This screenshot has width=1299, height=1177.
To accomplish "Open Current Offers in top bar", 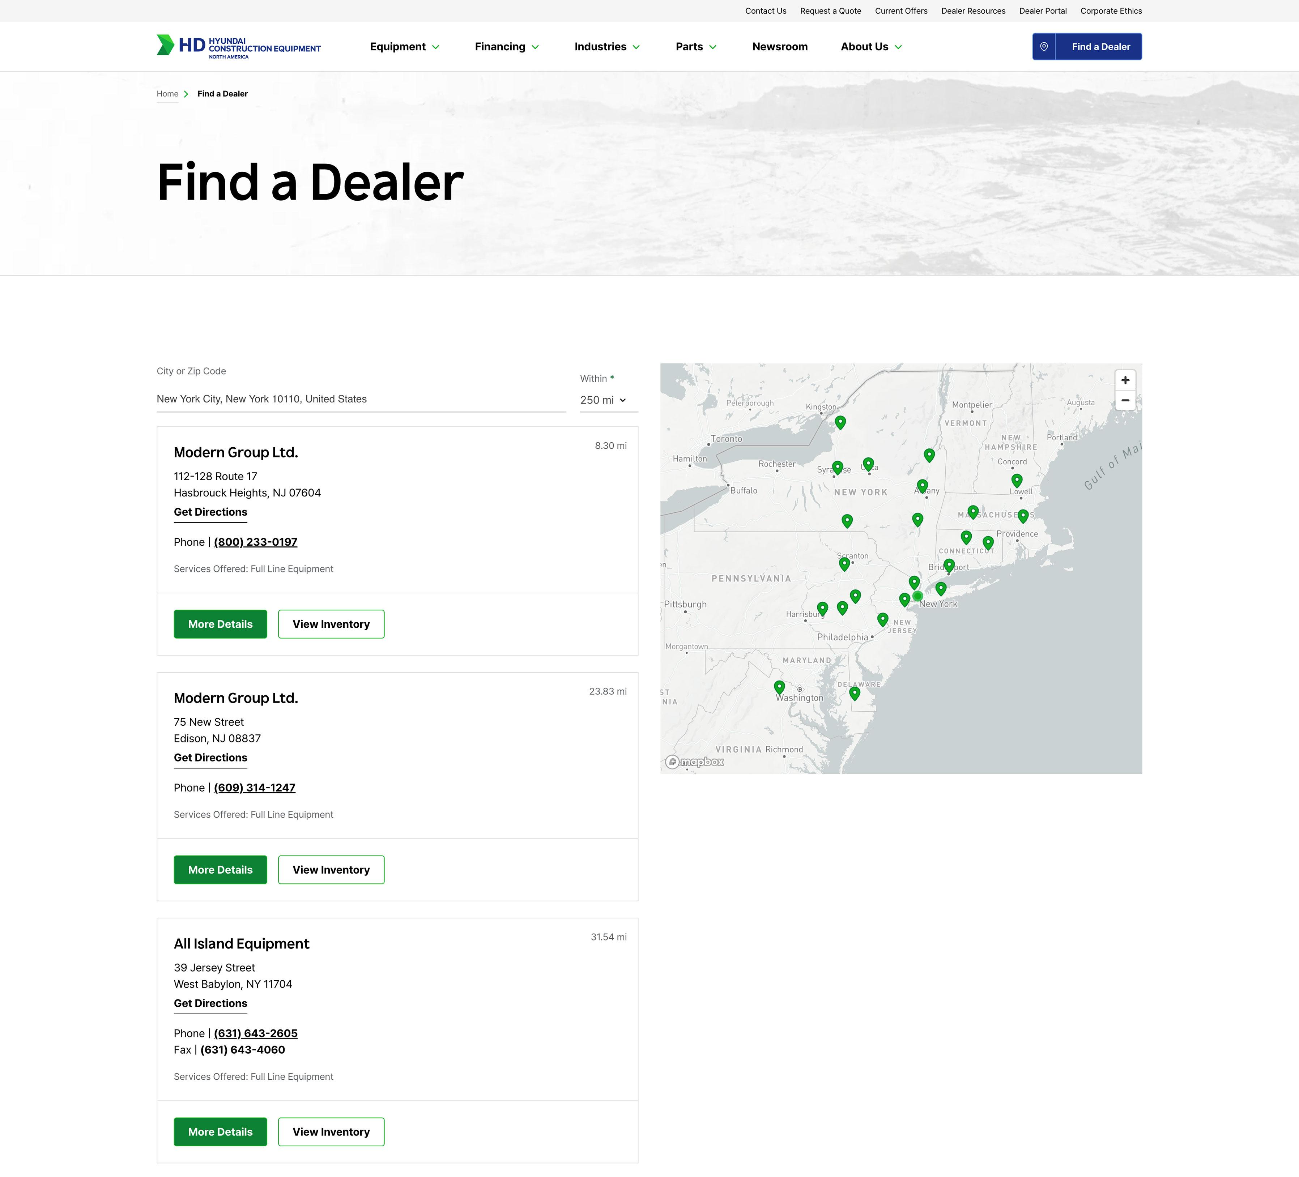I will pyautogui.click(x=901, y=11).
